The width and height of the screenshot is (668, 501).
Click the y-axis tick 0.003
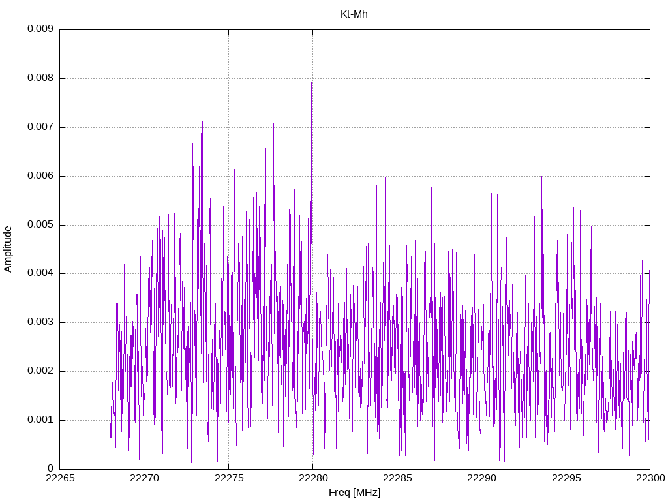40,322
